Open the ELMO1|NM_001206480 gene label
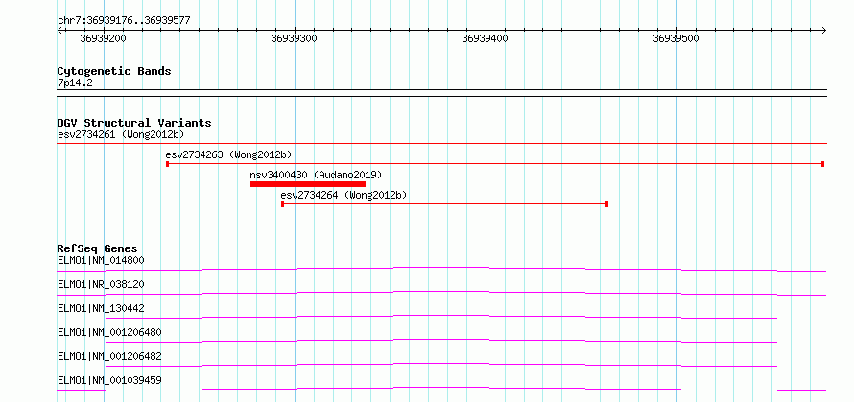 [x=109, y=332]
